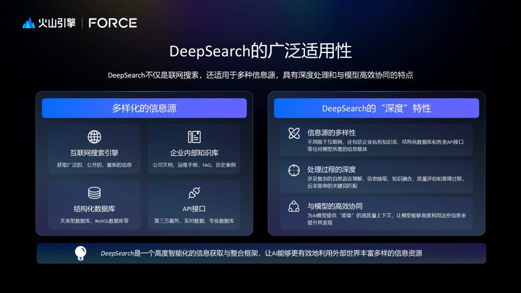Click the 信息源的多样性 heading
The height and width of the screenshot is (293, 521).
pyautogui.click(x=331, y=133)
